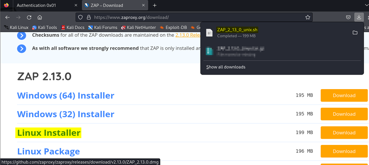Open the Kali Docs bookmark
The height and width of the screenshot is (165, 369).
(72, 28)
